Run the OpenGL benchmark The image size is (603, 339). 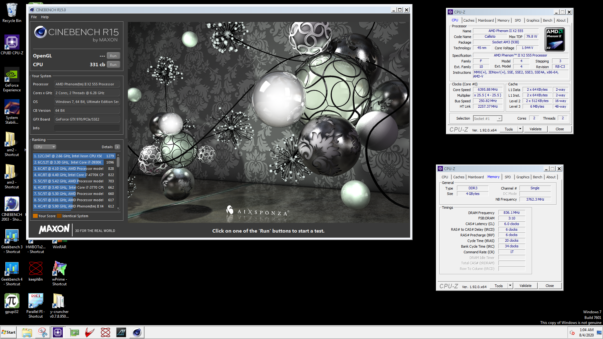tap(113, 56)
